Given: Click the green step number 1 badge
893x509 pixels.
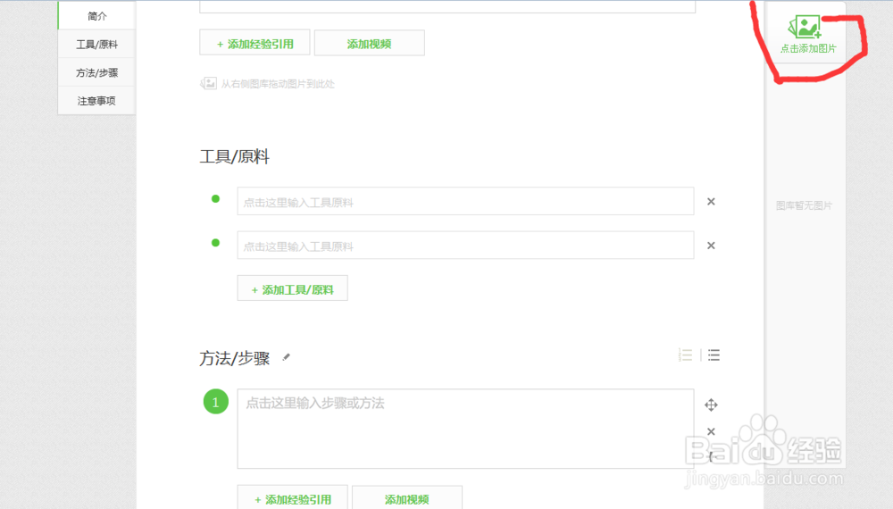Looking at the screenshot, I should point(216,402).
